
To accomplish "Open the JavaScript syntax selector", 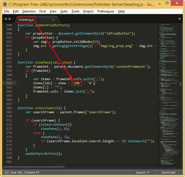I will [168, 172].
